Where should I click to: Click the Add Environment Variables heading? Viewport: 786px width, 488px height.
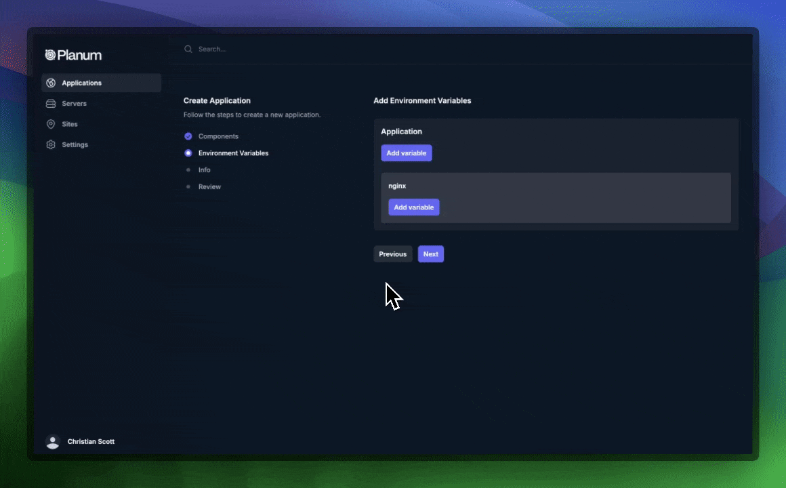click(422, 100)
